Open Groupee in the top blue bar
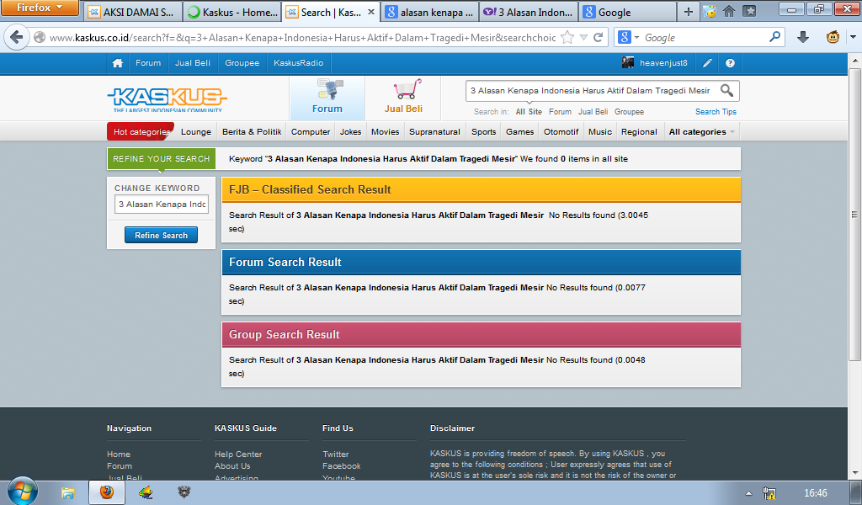862x505 pixels. [242, 63]
